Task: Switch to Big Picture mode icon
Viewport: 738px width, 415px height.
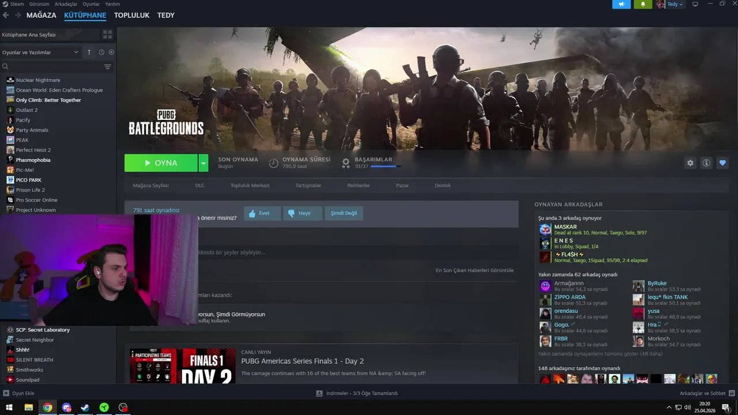Action: pyautogui.click(x=695, y=4)
